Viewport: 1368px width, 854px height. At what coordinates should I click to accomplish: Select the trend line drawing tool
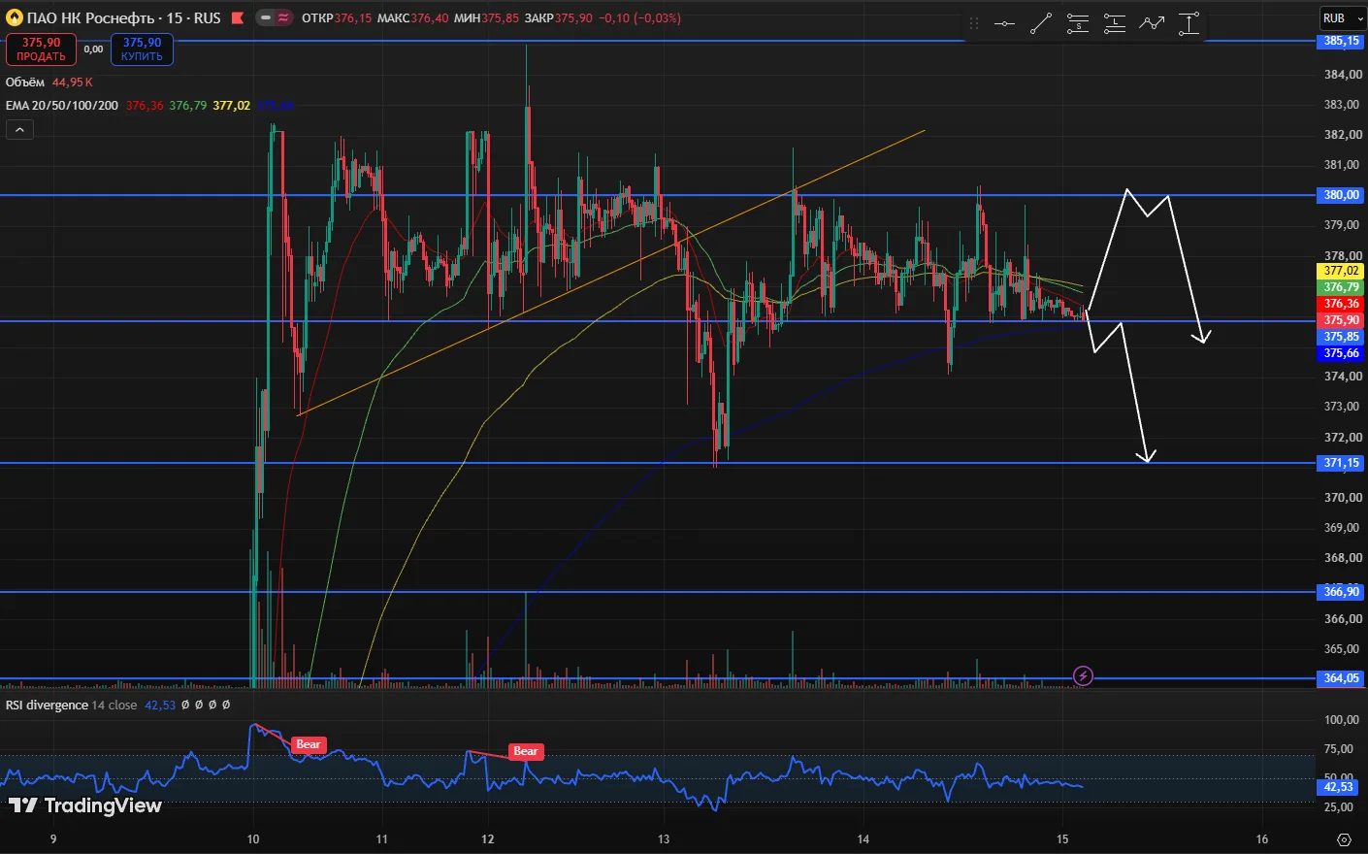pos(1041,23)
